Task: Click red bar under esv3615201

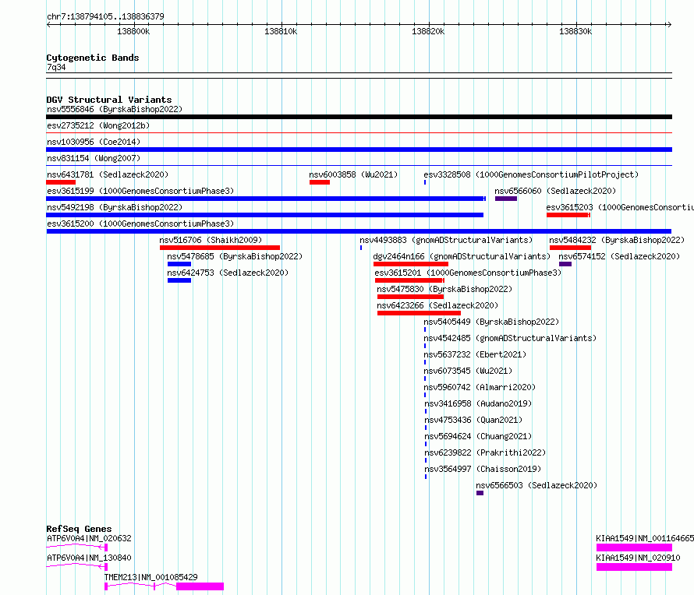Action: [409, 280]
